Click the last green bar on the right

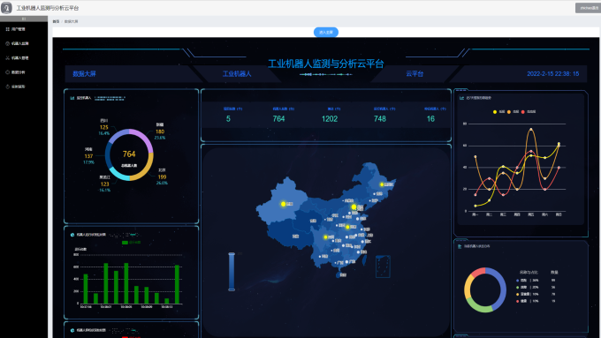177,284
